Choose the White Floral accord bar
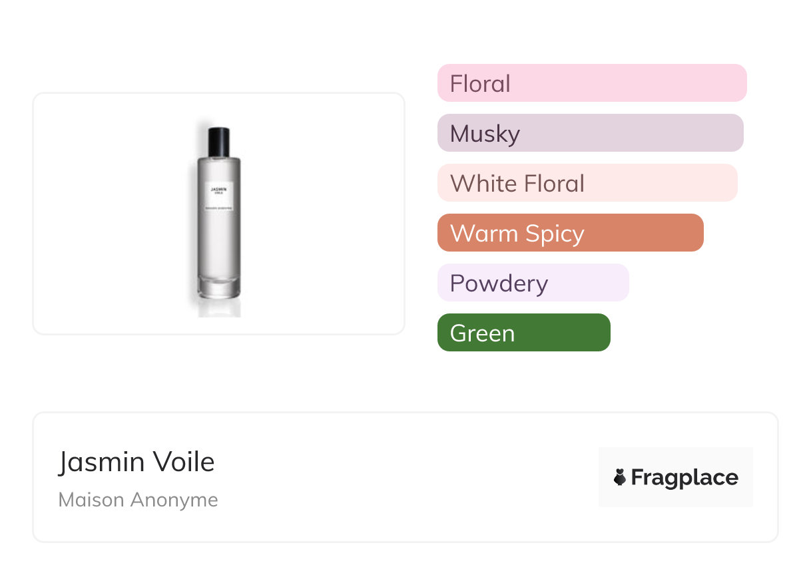Screen dimensions: 811x575 [x=587, y=183]
